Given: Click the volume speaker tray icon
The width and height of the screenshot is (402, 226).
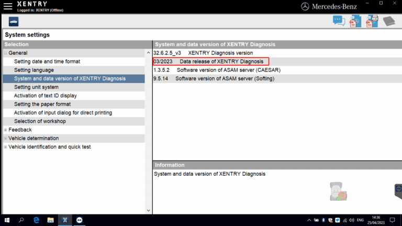Looking at the screenshot, I should (x=352, y=220).
